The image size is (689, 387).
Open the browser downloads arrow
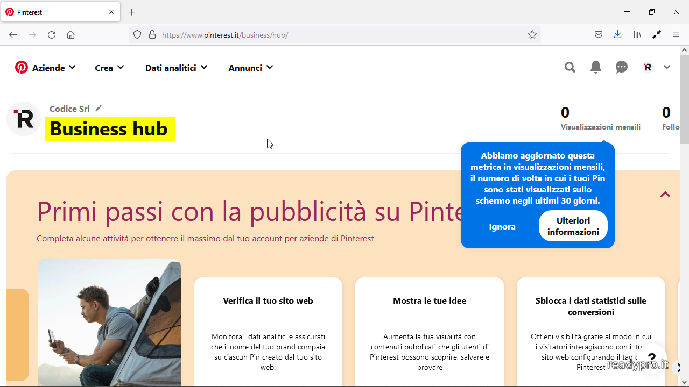618,35
